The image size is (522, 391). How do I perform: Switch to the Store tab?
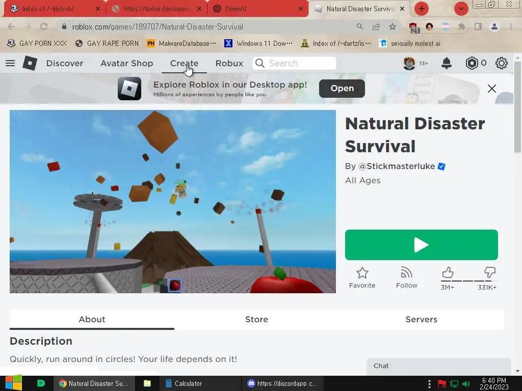click(x=256, y=320)
